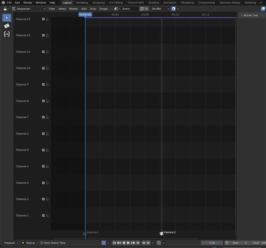The image size is (266, 248).
Task: Open the Sequencer editor type dropdown
Action: point(29,9)
